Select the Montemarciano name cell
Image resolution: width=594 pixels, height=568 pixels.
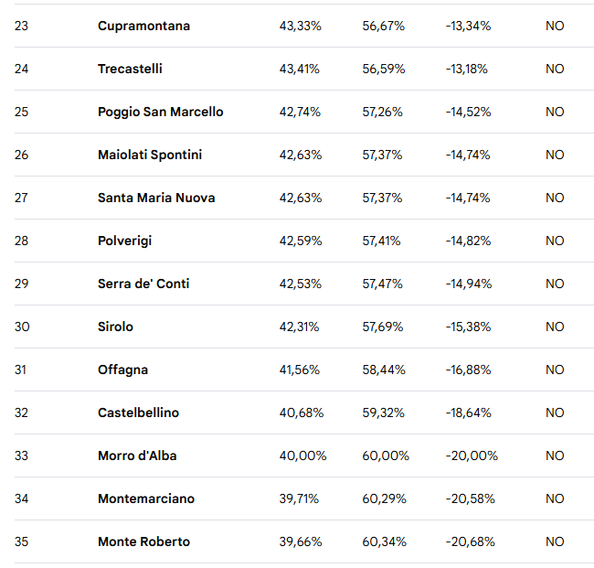146,498
